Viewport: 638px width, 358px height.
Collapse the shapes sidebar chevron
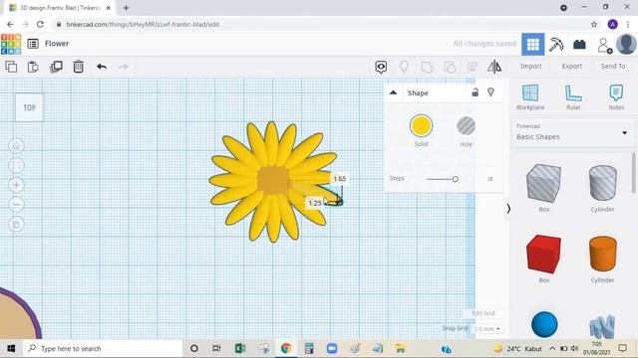point(508,209)
